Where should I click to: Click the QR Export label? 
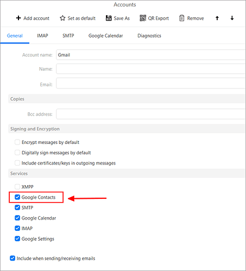pyautogui.click(x=159, y=18)
